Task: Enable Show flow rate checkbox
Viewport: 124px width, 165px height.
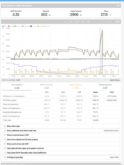Action: 5,126
